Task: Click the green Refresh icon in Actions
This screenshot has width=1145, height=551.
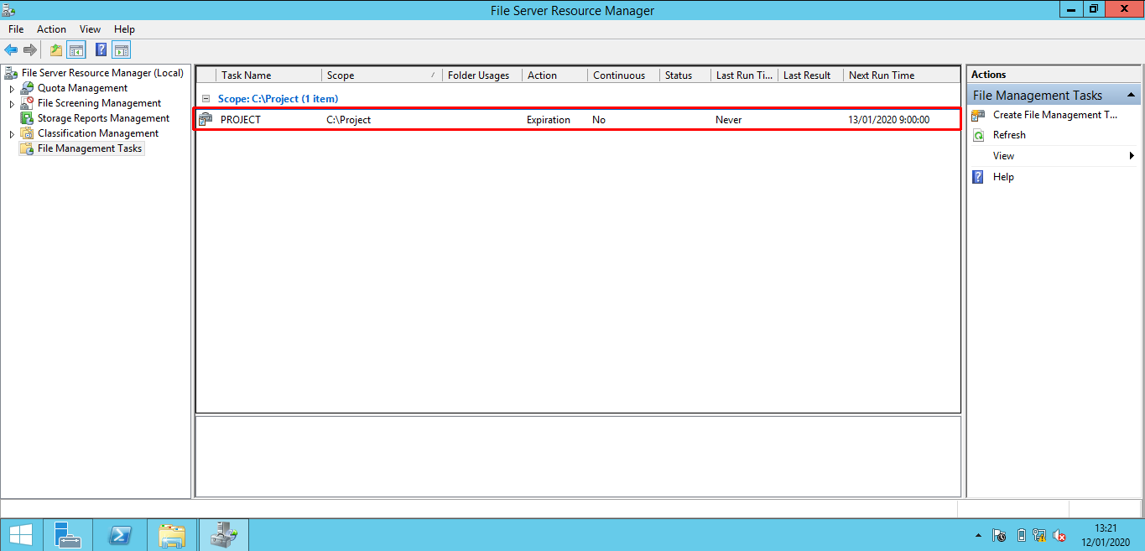Action: 978,135
